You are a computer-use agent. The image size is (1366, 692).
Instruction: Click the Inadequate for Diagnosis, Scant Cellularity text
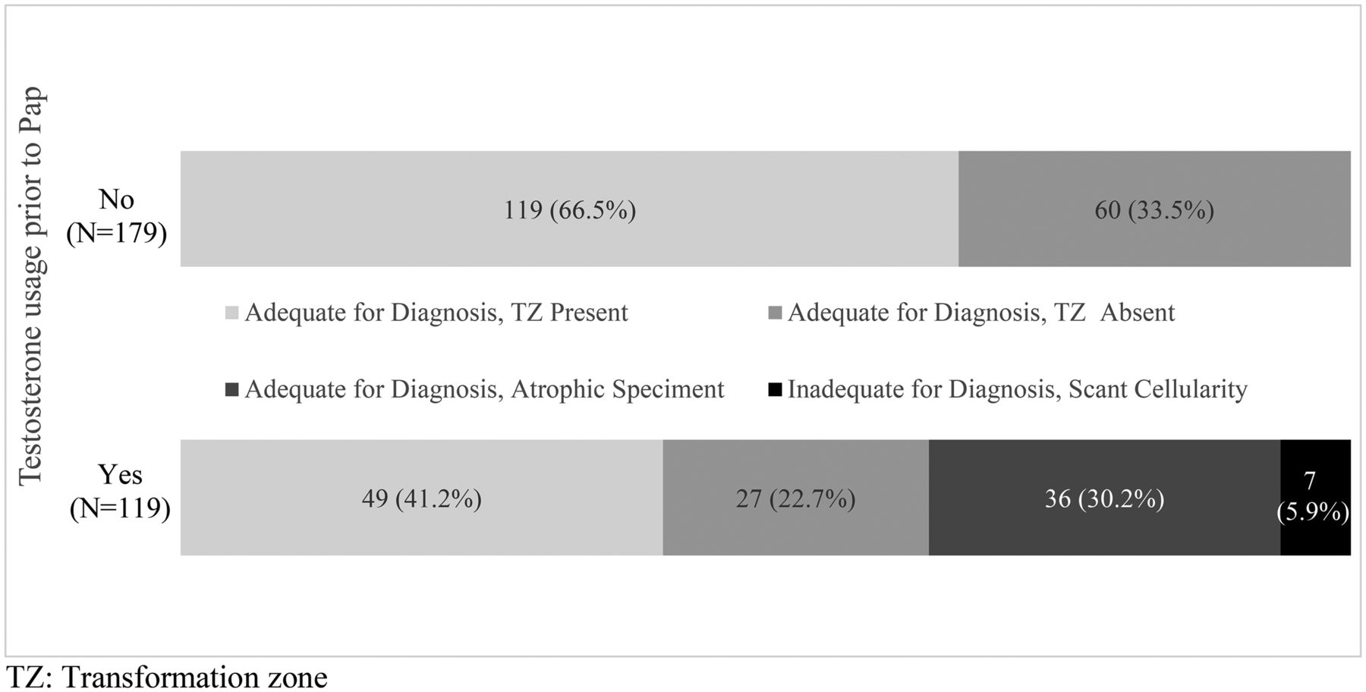point(1018,389)
